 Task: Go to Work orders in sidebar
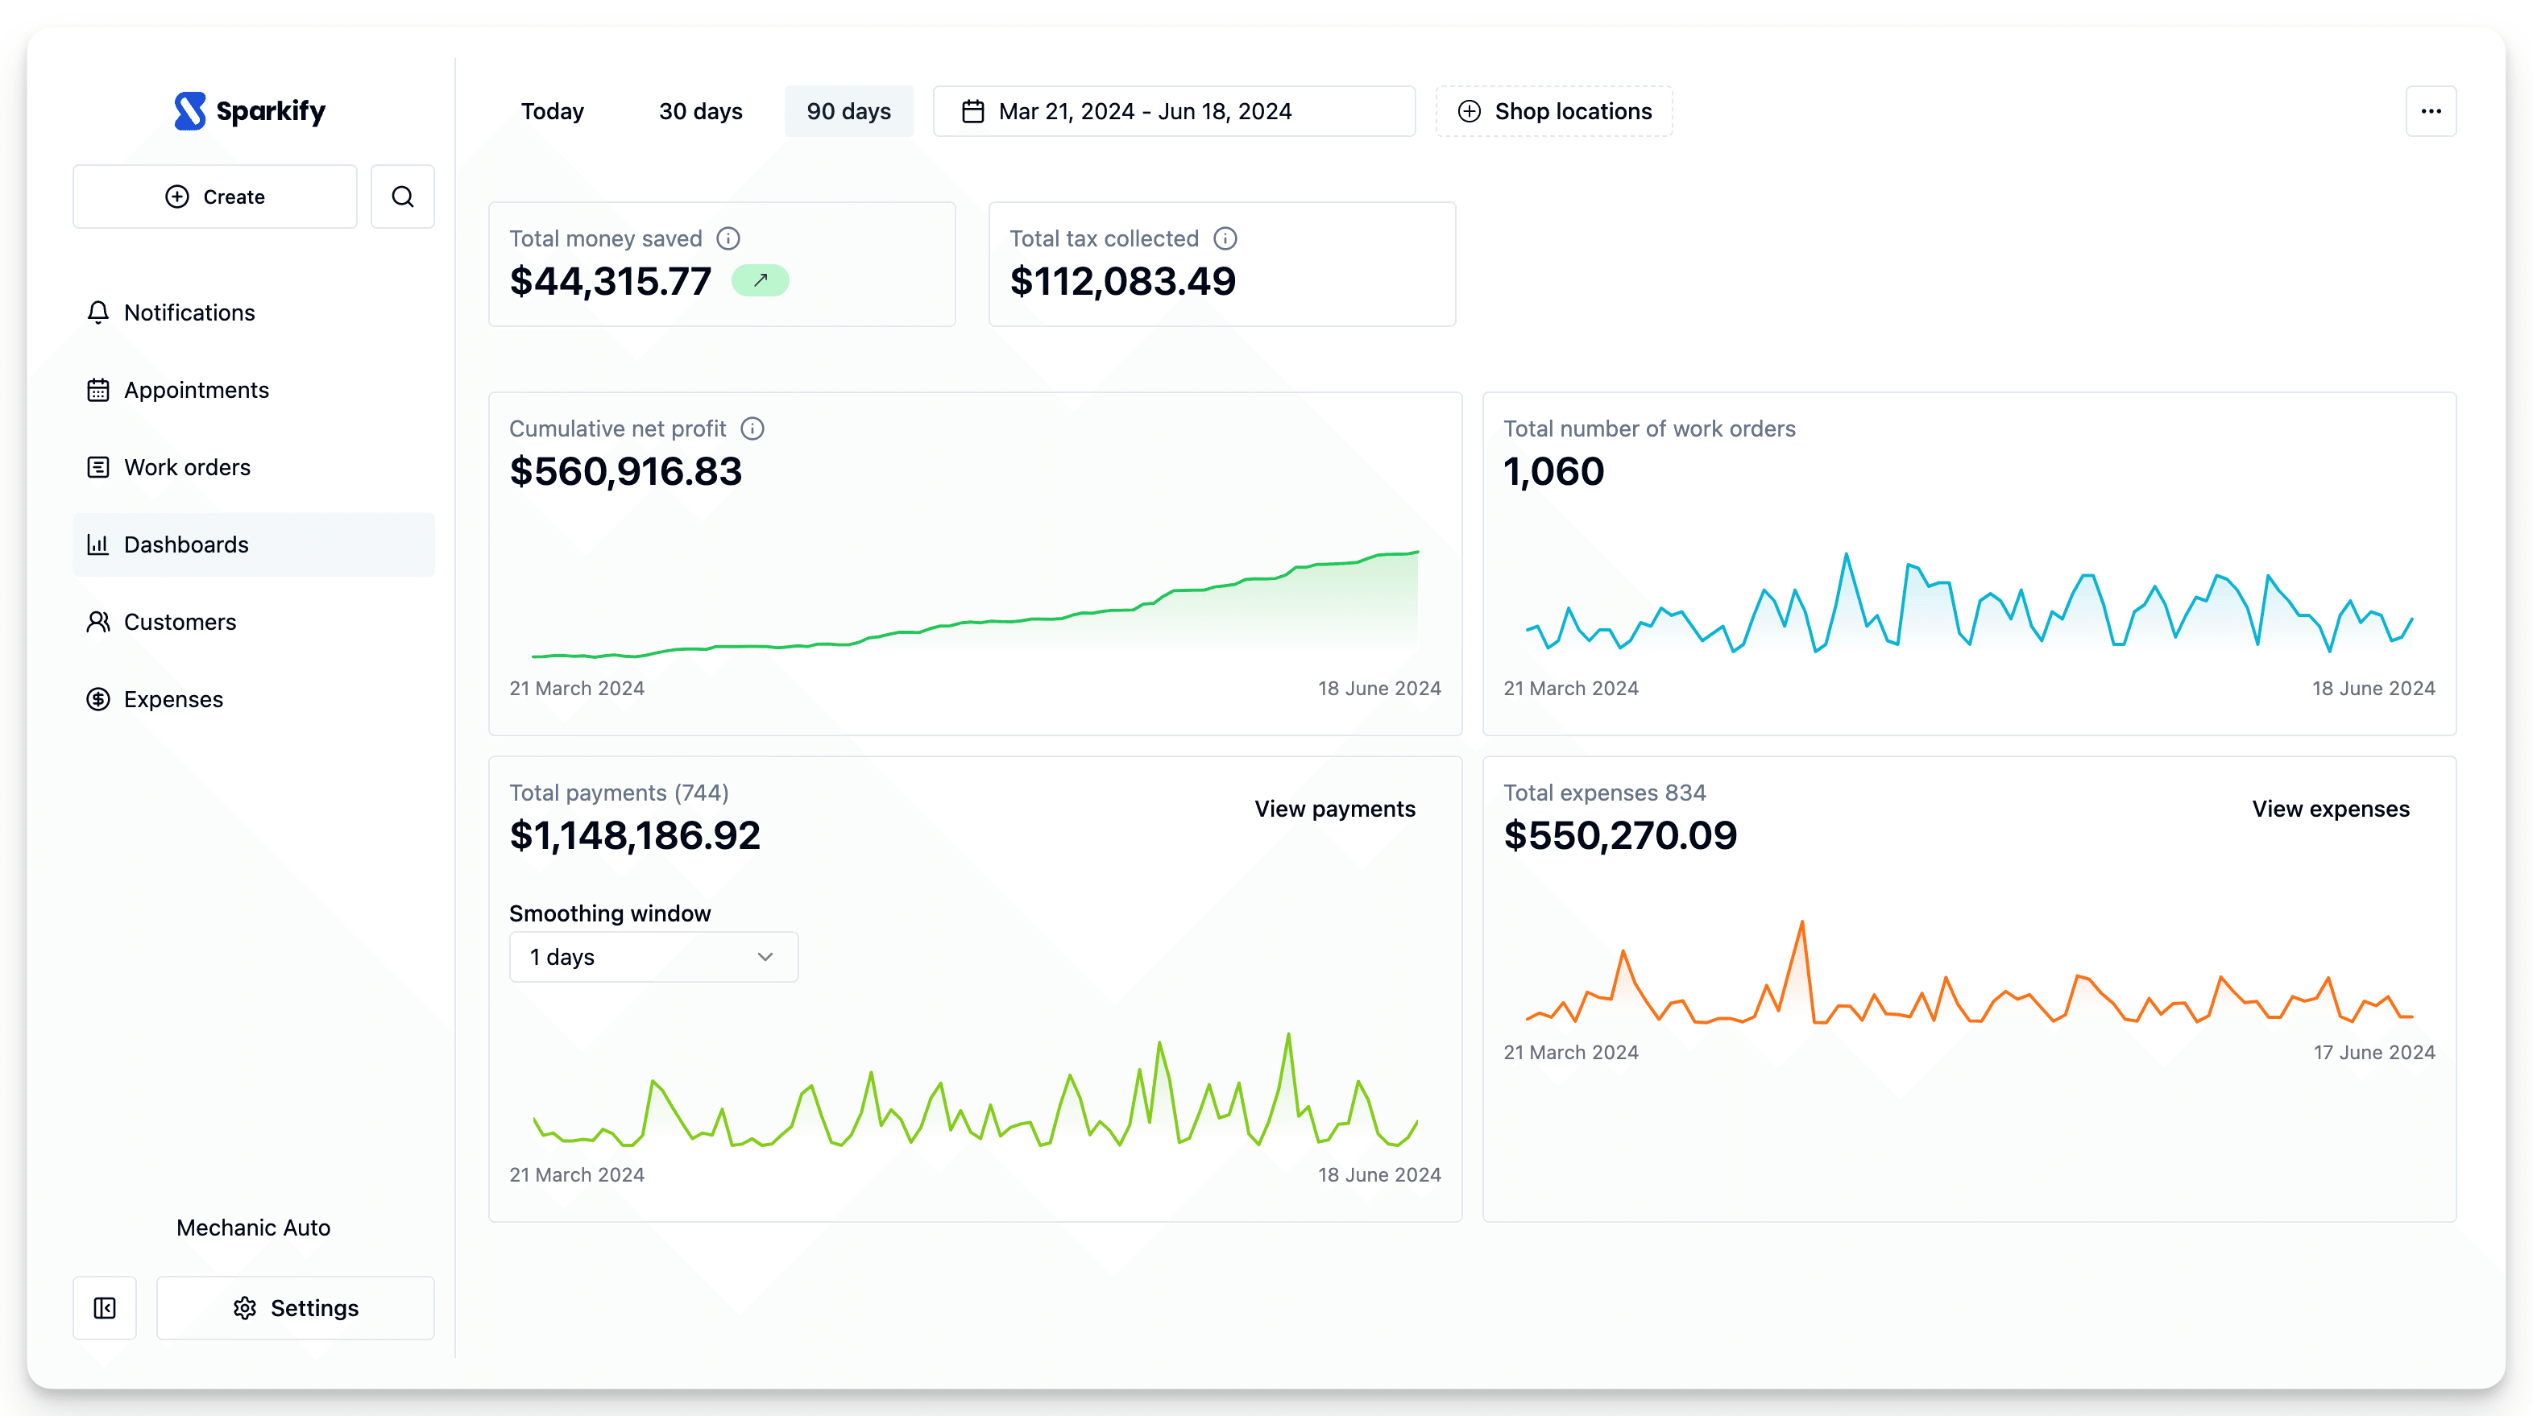pyautogui.click(x=187, y=467)
